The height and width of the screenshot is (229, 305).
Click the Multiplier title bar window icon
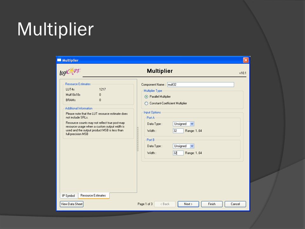(x=59, y=60)
